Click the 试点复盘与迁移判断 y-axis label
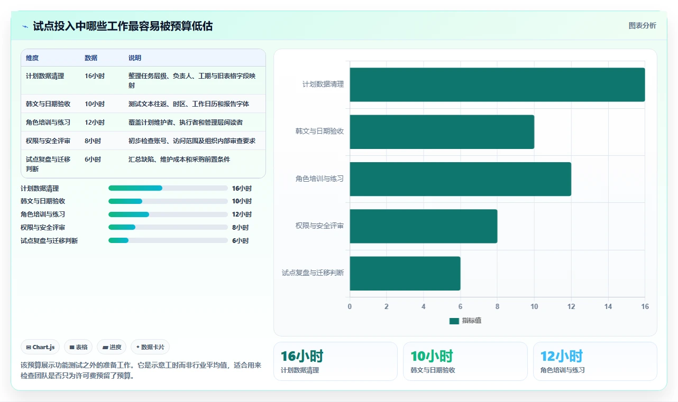 (313, 273)
